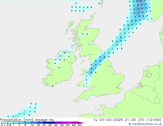The width and height of the screenshot is (163, 126).
Task: Click the '21..00 UTC' time text
Action: [134, 120]
